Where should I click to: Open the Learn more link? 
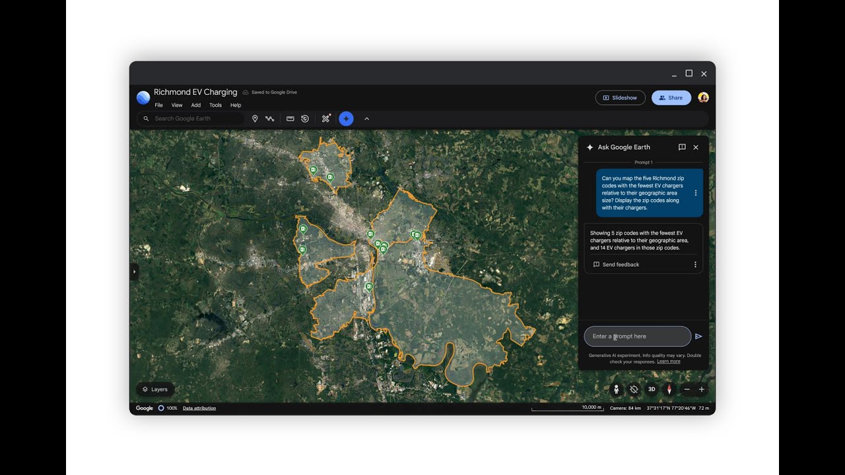pos(668,361)
